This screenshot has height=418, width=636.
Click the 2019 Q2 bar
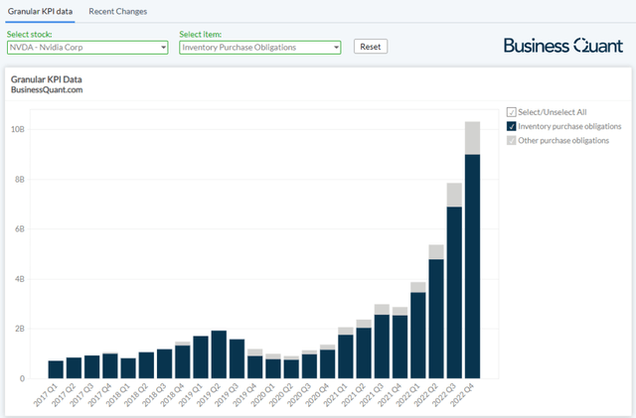pyautogui.click(x=219, y=354)
